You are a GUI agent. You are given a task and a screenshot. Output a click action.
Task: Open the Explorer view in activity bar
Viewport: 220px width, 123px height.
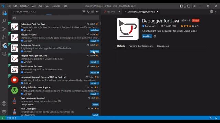tap(4, 13)
